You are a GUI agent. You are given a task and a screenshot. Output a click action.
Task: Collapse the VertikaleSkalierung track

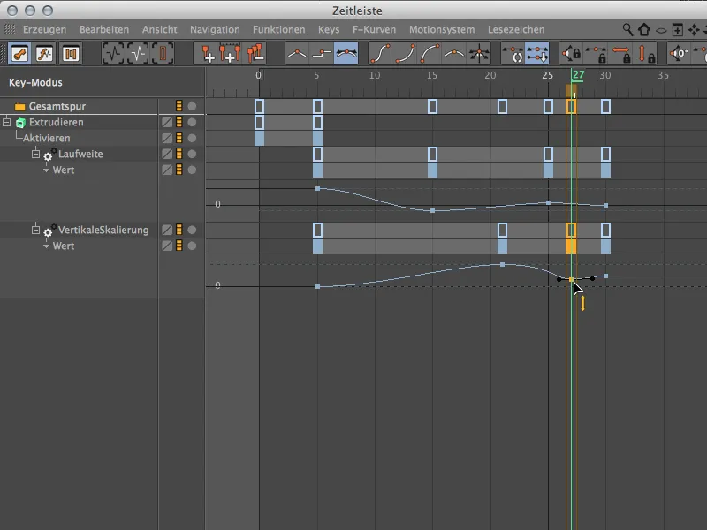[x=35, y=230]
